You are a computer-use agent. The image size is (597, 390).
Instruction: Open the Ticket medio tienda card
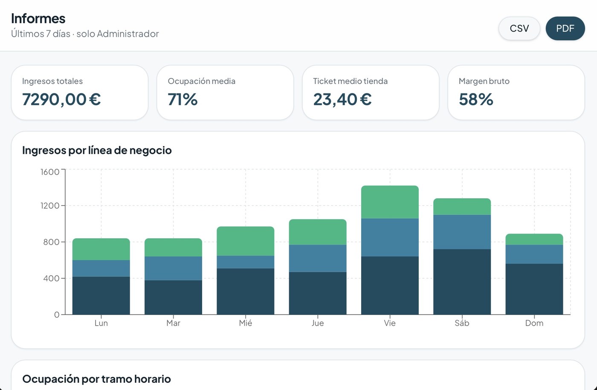[371, 92]
